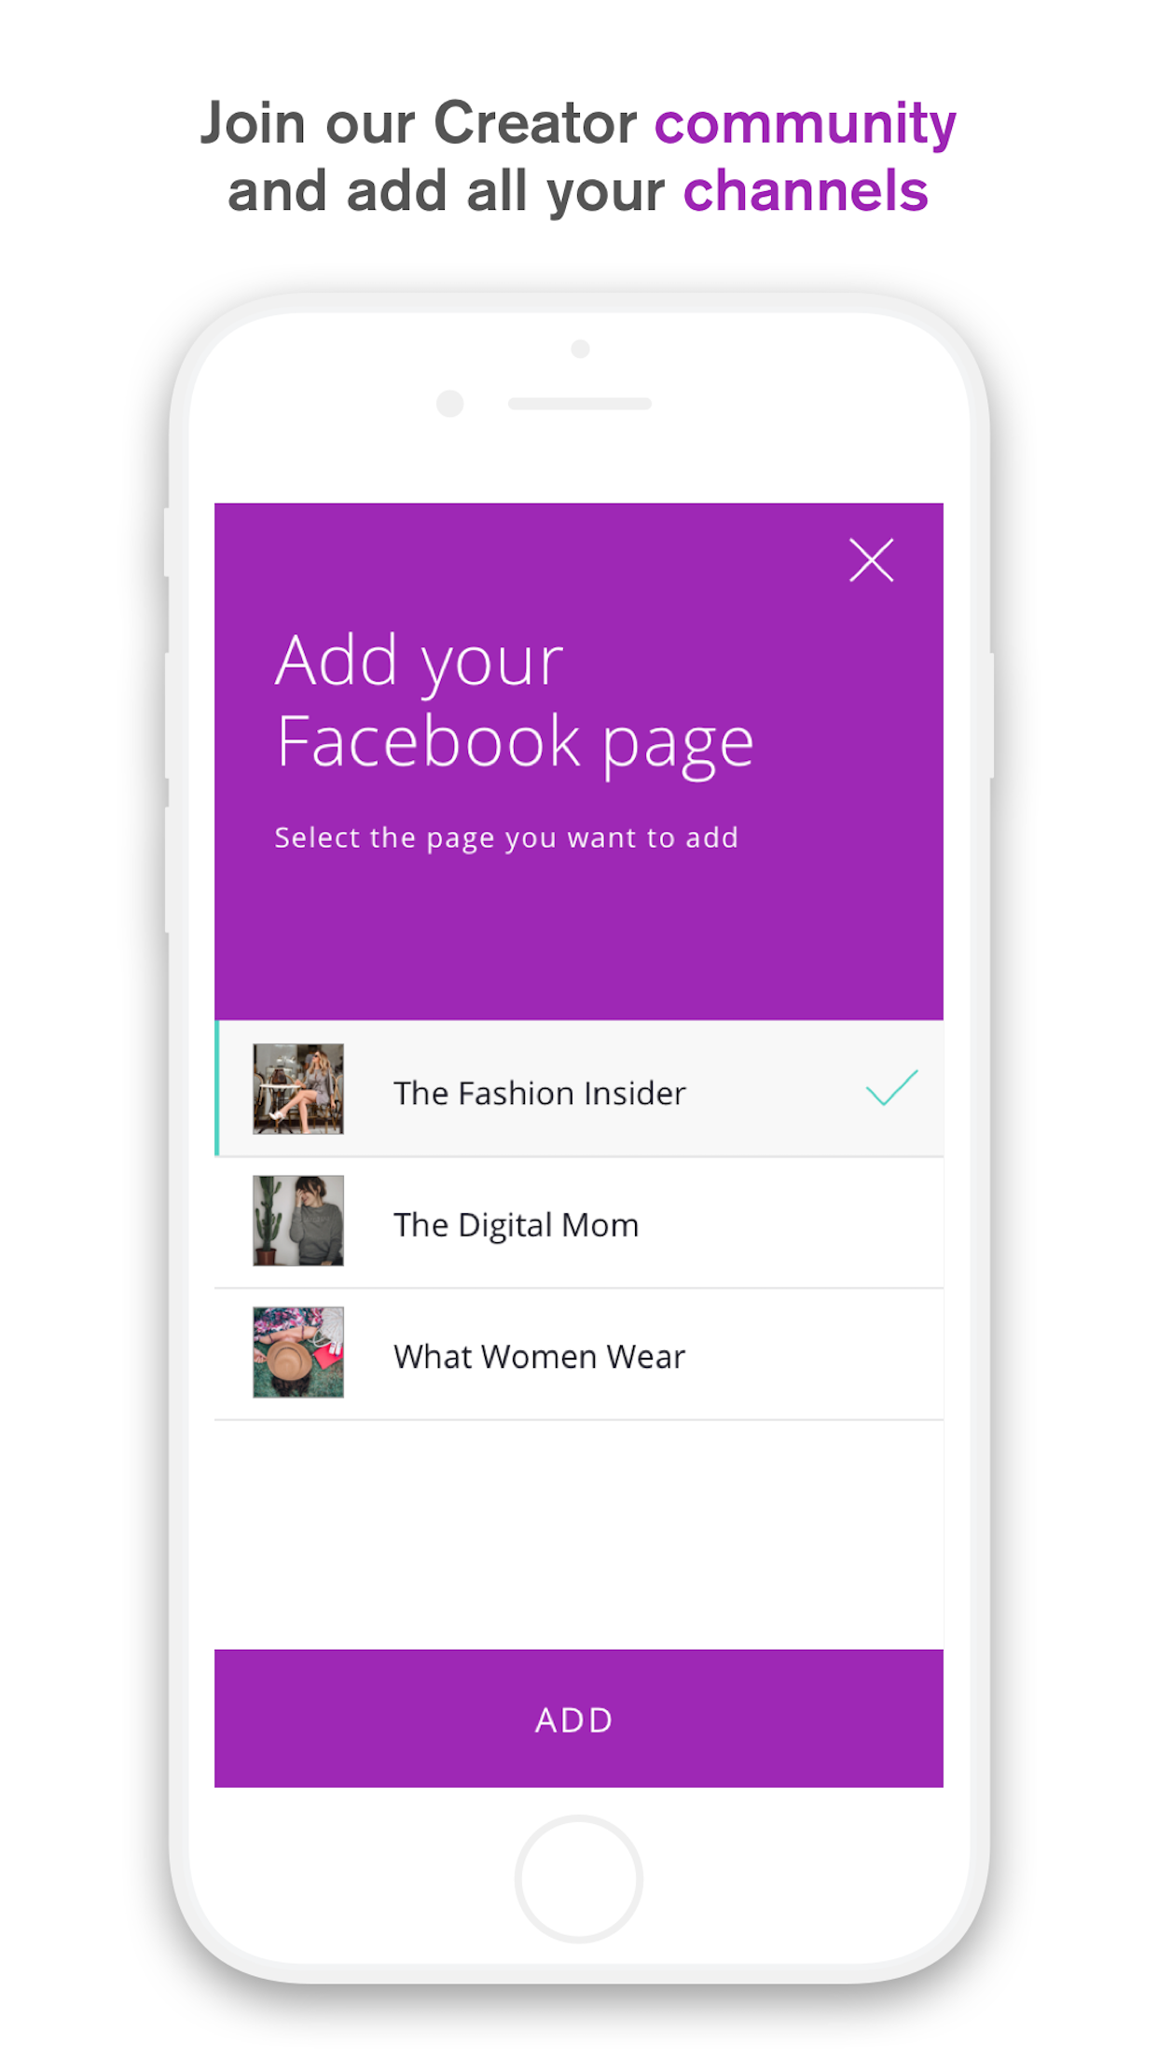The height and width of the screenshot is (2059, 1158).
Task: Tap the small sensor dot above the speaker
Action: [x=581, y=349]
